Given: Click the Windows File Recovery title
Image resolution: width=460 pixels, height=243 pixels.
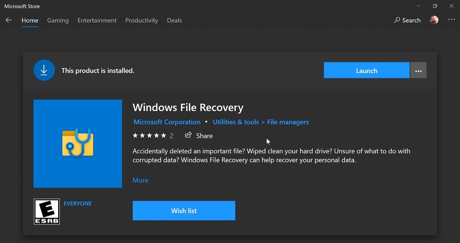Looking at the screenshot, I should tap(188, 108).
